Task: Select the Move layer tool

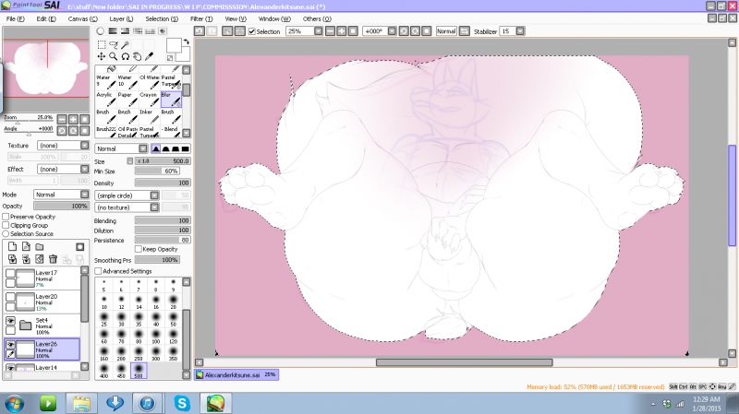Action: point(101,55)
